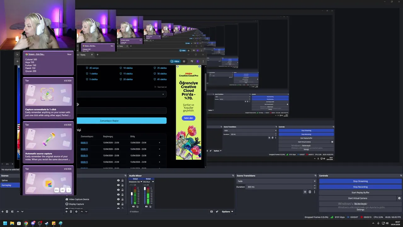The image size is (403, 227).
Task: Open scene filters icon in Scenes panel
Action: pos(12,212)
